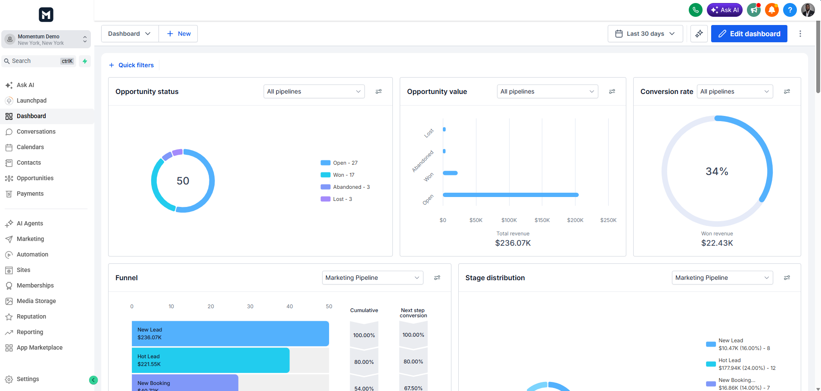The width and height of the screenshot is (821, 391).
Task: Collapse sidebar with green arrow button
Action: [93, 380]
